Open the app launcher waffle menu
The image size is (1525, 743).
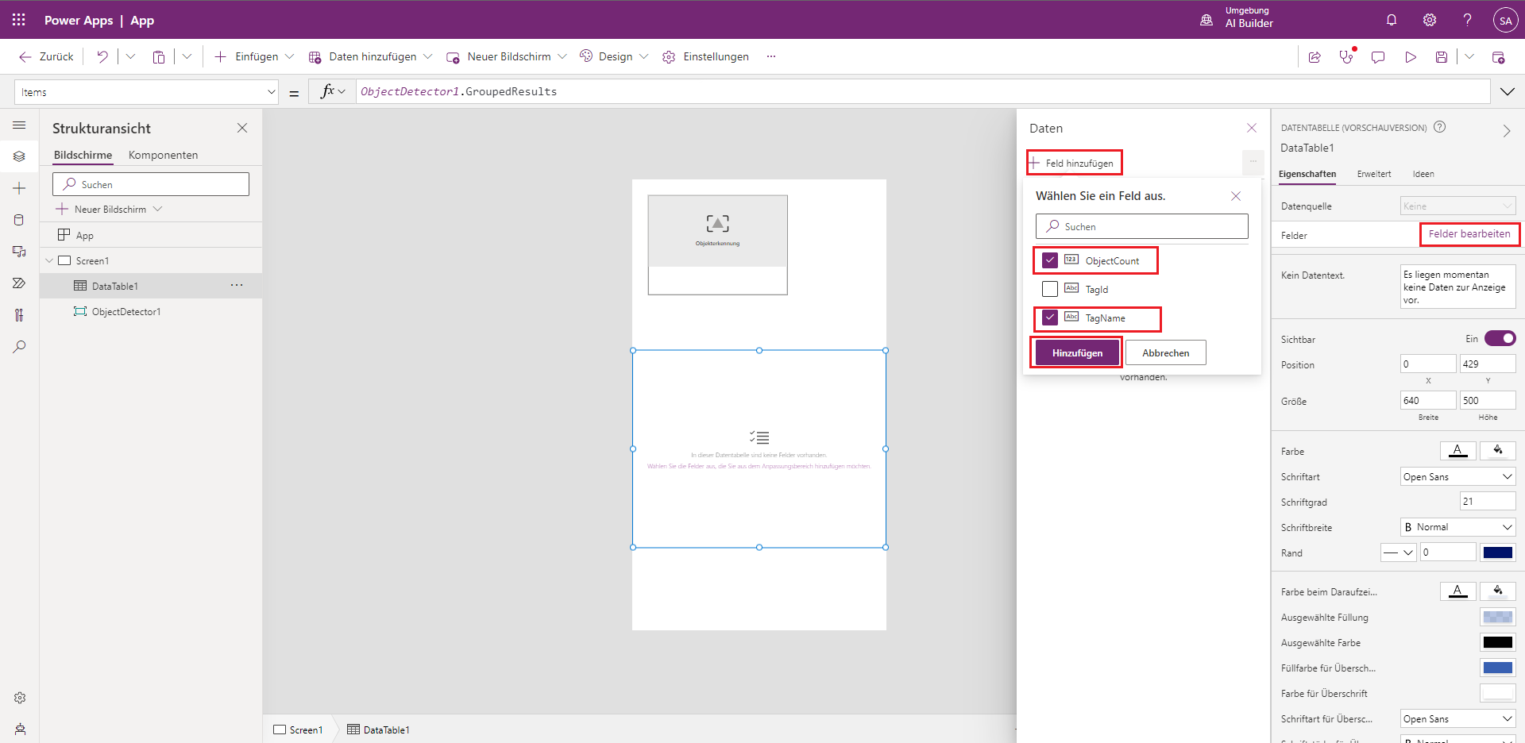pos(19,20)
